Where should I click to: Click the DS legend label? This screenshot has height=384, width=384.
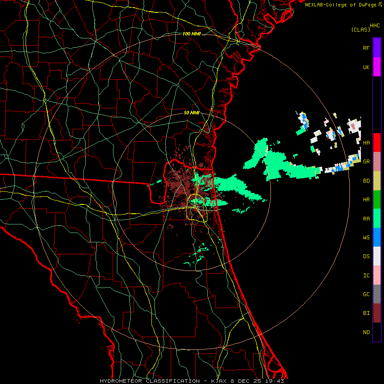click(x=366, y=256)
